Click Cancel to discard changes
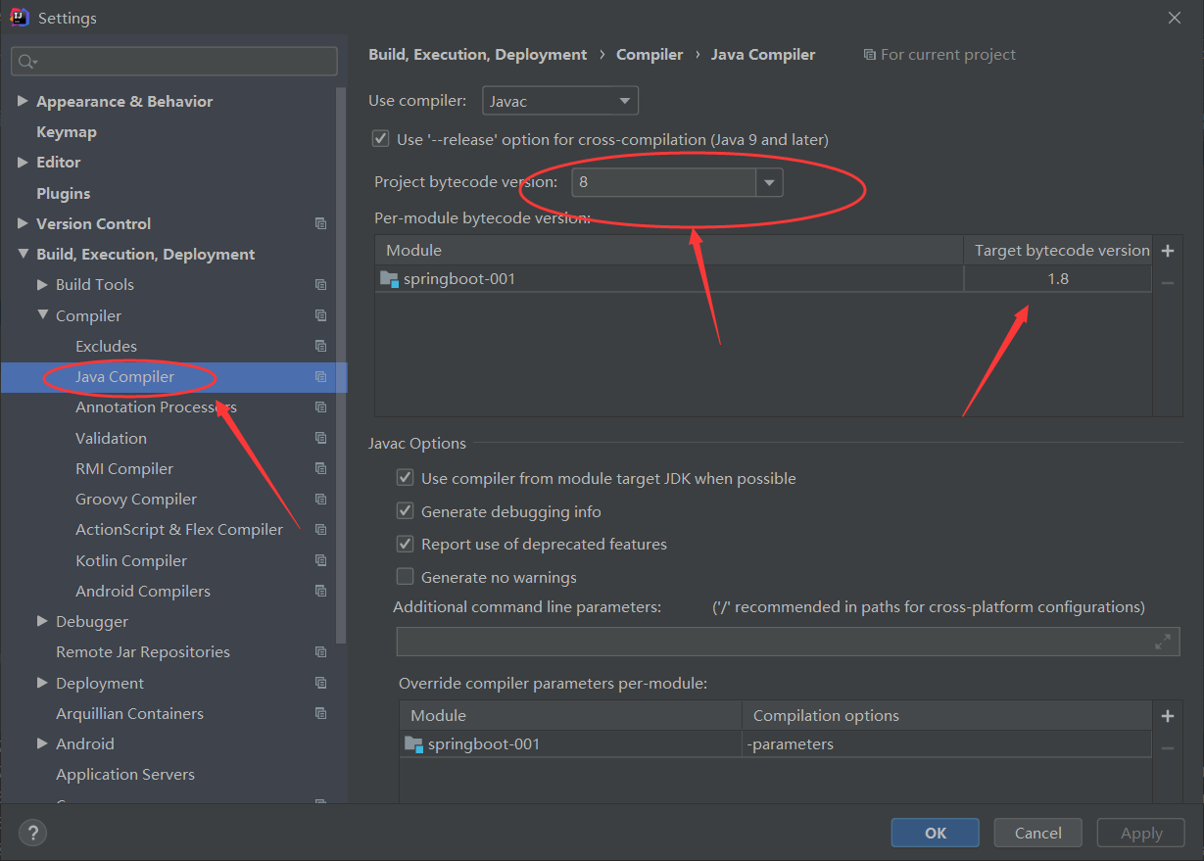 click(1038, 833)
